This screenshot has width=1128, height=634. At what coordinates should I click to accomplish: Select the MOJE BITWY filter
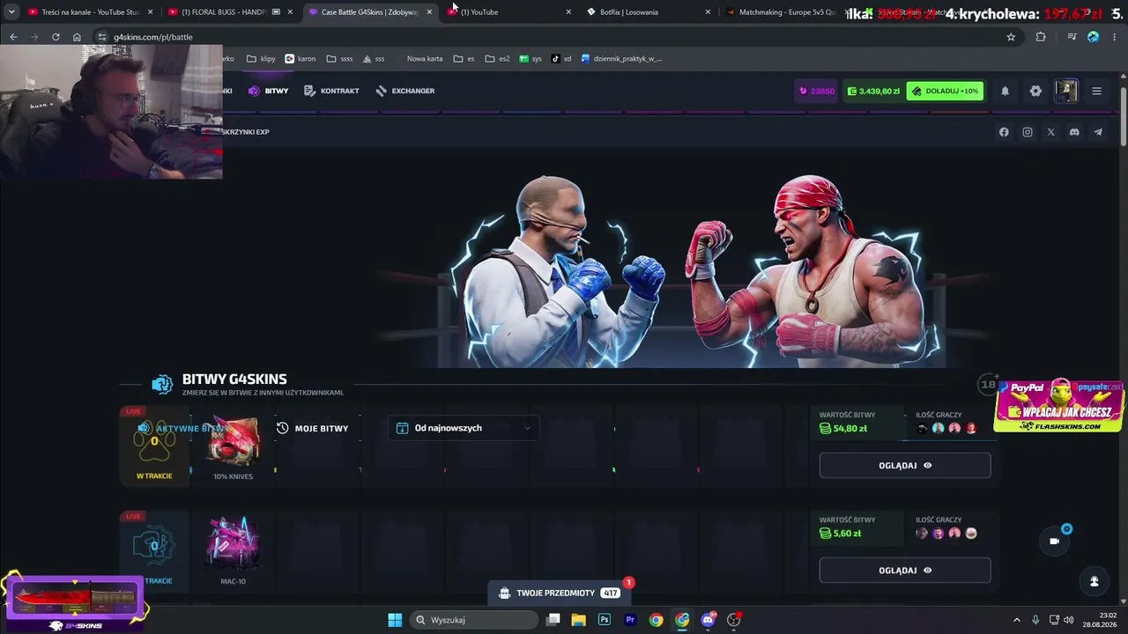[x=312, y=428]
